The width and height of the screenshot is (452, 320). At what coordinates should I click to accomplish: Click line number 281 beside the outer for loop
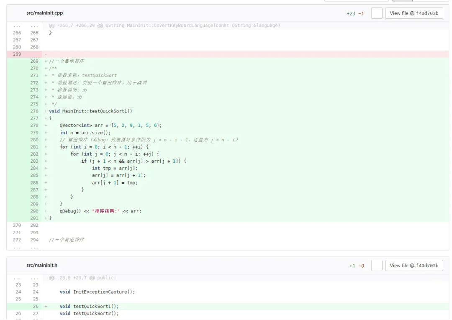coord(34,147)
